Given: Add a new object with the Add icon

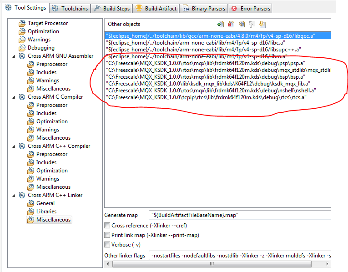Looking at the screenshot, I should 220,24.
